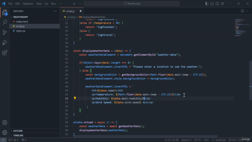
Task: Open the Explorer view in the activity bar
Action: 5,13
